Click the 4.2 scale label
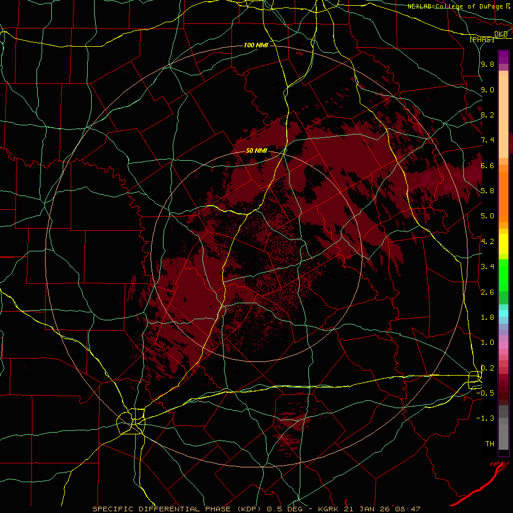513x513 pixels. [487, 242]
